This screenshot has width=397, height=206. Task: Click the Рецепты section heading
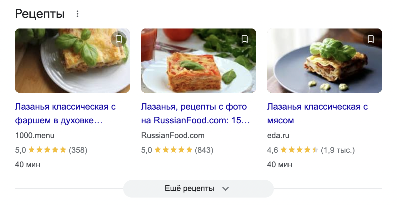[40, 14]
